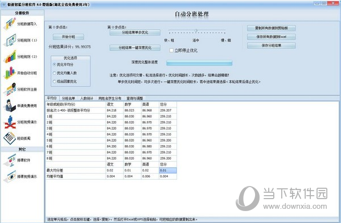This screenshot has height=223, width=341.
Task: Click 6班 语文 cell 84.200
Action: tap(114, 146)
